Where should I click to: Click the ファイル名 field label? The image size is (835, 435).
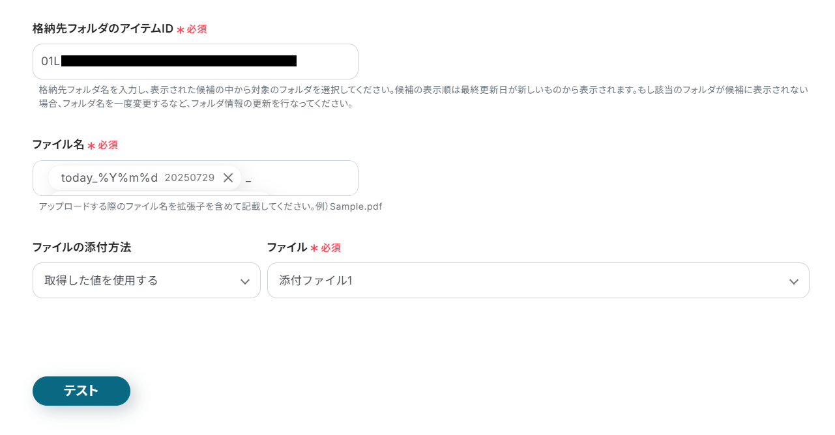click(59, 145)
